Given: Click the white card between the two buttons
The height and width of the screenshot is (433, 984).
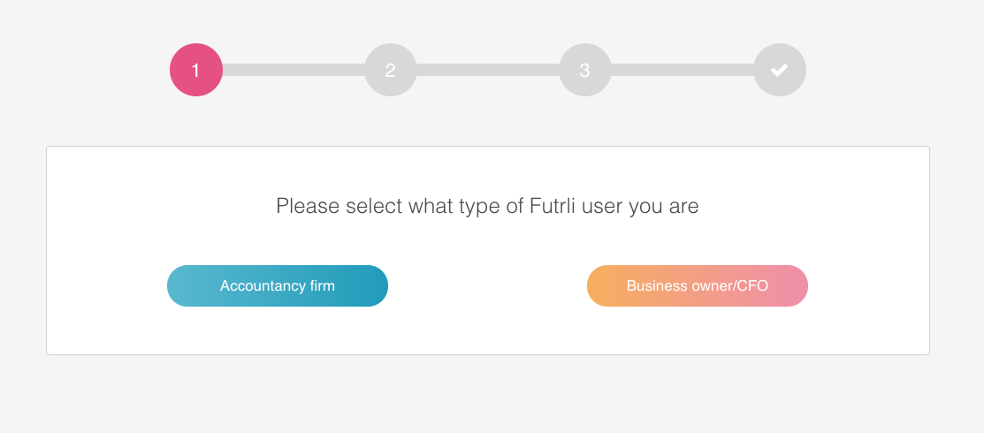Looking at the screenshot, I should pos(488,285).
